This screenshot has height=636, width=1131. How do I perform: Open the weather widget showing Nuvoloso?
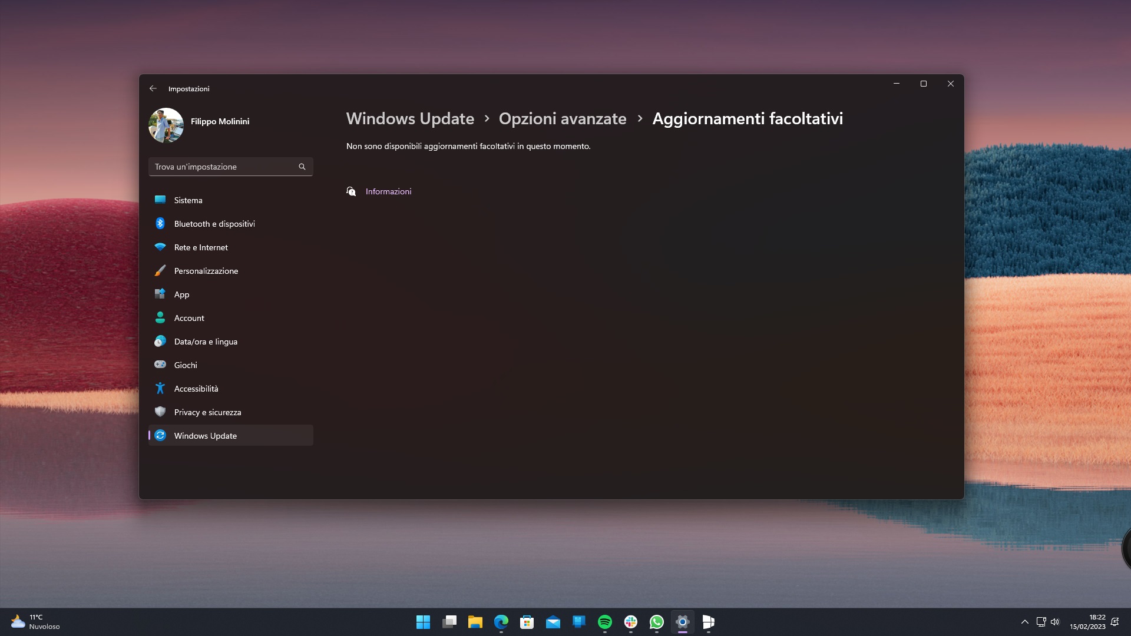point(35,622)
